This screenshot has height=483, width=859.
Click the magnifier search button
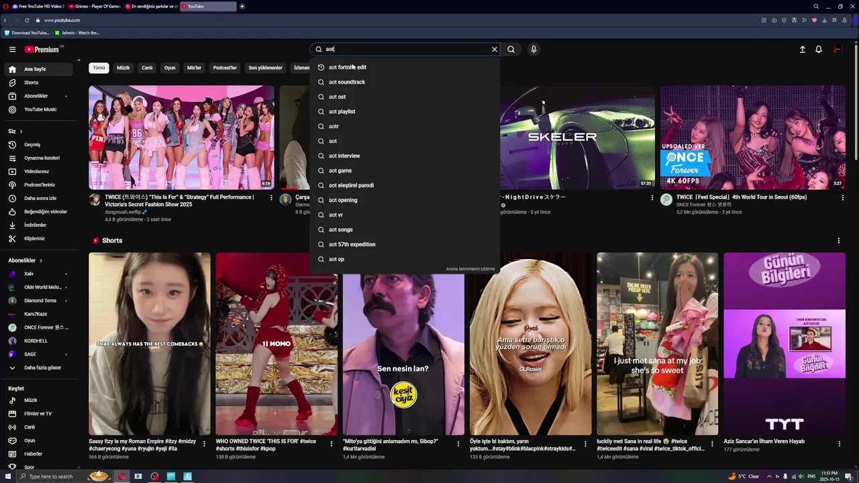tap(511, 49)
